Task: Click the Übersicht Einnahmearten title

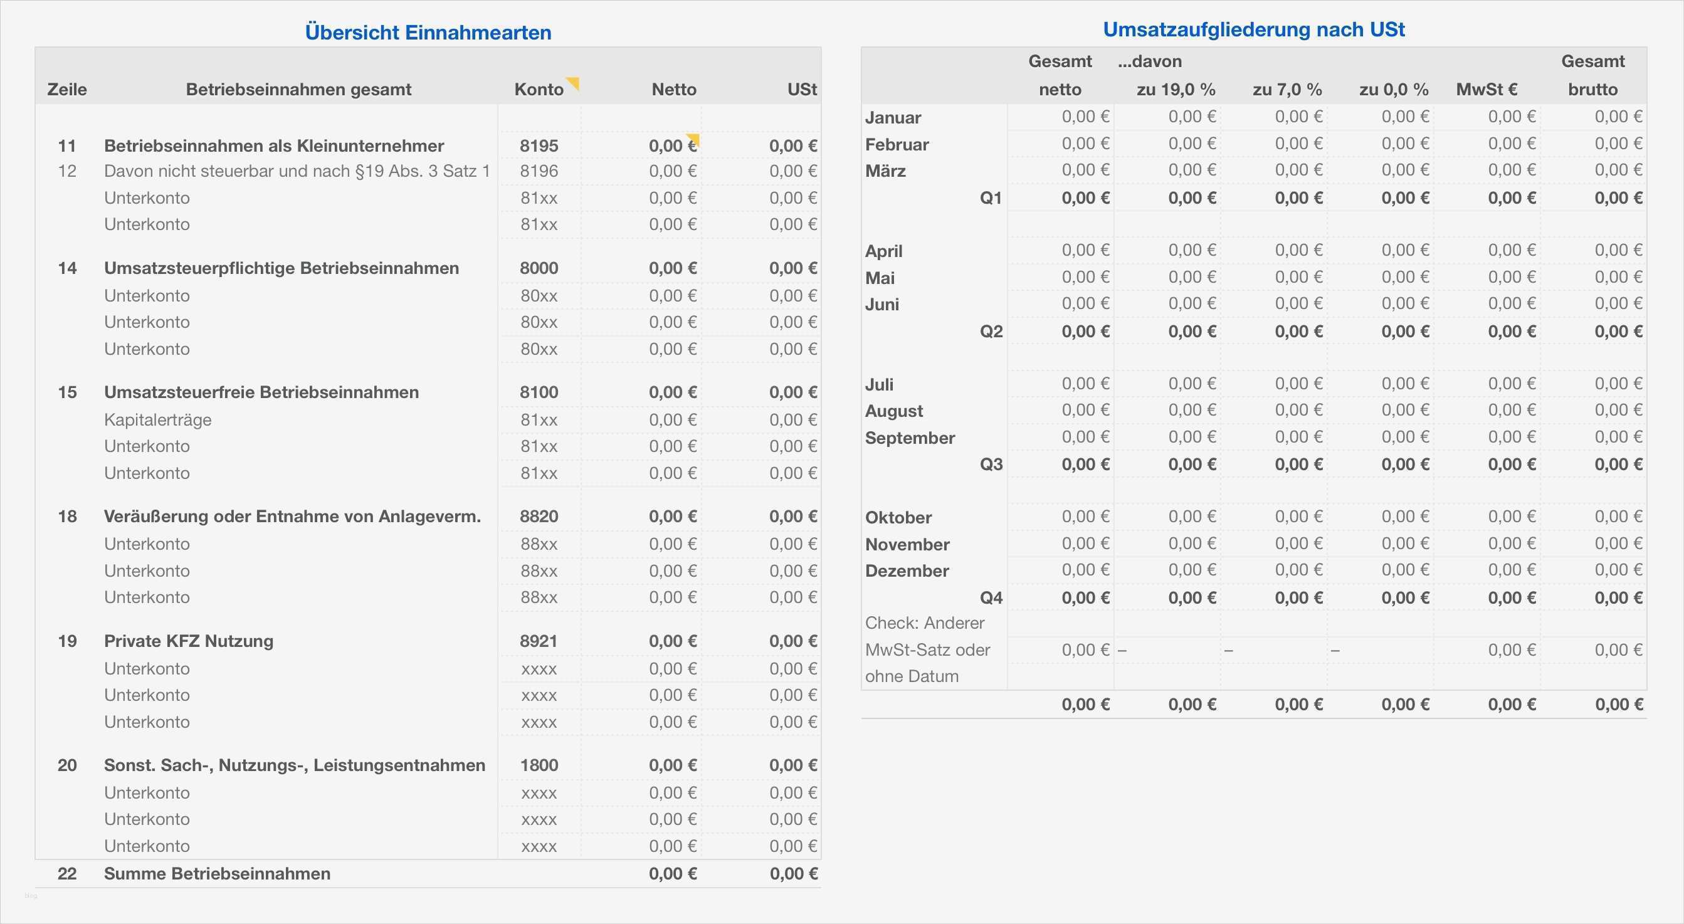Action: coord(428,32)
